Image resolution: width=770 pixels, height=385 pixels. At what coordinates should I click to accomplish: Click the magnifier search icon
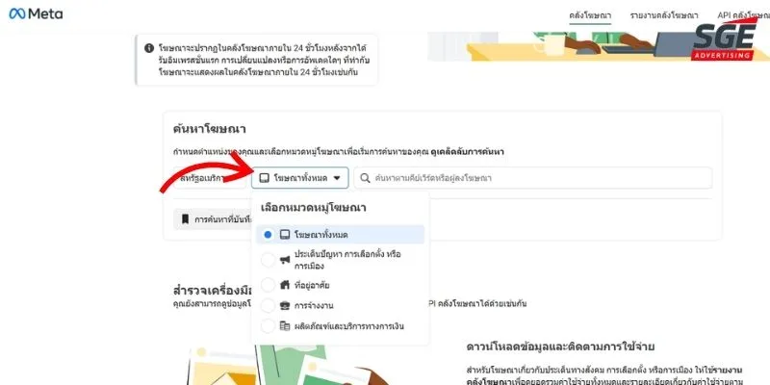tap(365, 178)
